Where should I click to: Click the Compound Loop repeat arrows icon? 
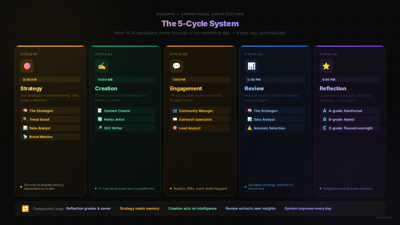25,209
